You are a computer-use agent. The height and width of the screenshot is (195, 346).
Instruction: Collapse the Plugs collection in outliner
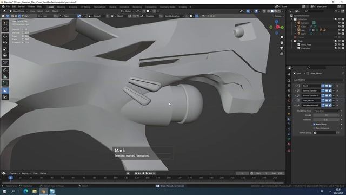click(x=292, y=41)
